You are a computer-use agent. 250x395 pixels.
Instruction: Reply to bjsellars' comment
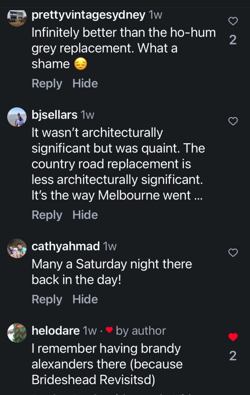pyautogui.click(x=47, y=215)
